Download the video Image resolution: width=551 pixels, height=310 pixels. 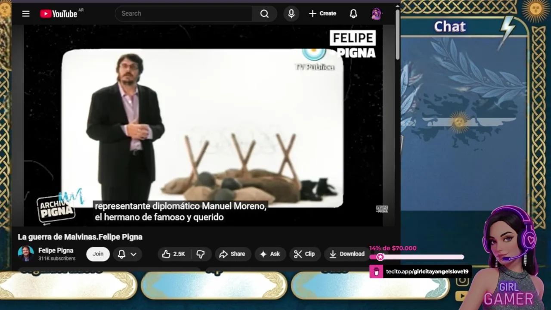pos(347,254)
